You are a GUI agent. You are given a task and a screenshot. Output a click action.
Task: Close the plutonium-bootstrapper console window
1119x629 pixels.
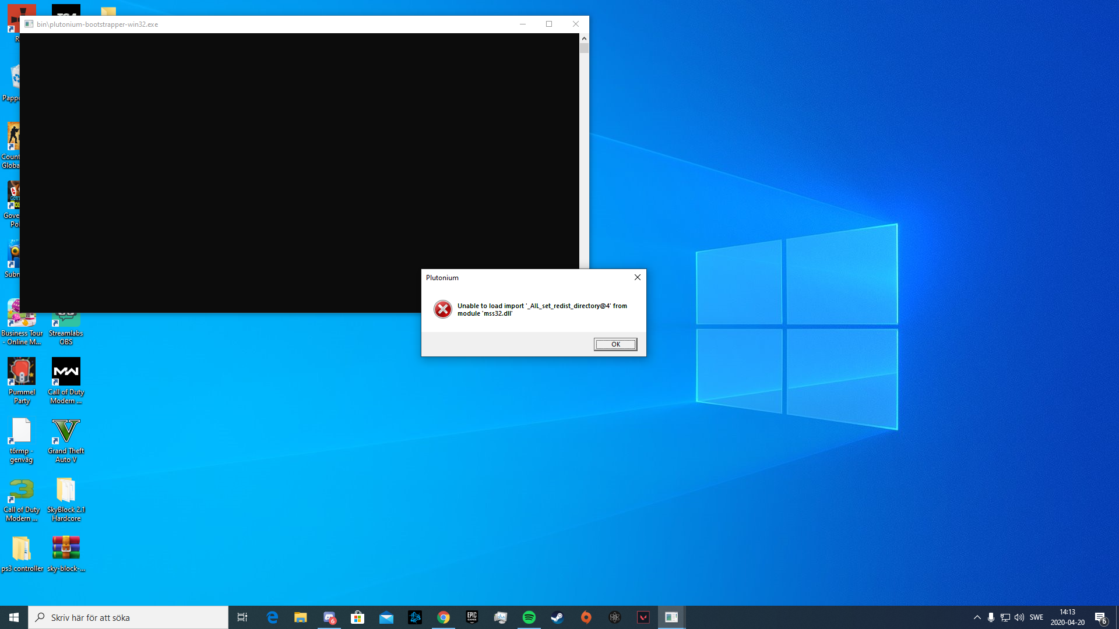(576, 24)
